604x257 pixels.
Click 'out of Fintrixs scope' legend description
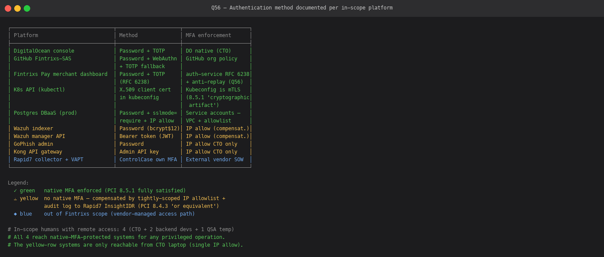click(x=120, y=214)
